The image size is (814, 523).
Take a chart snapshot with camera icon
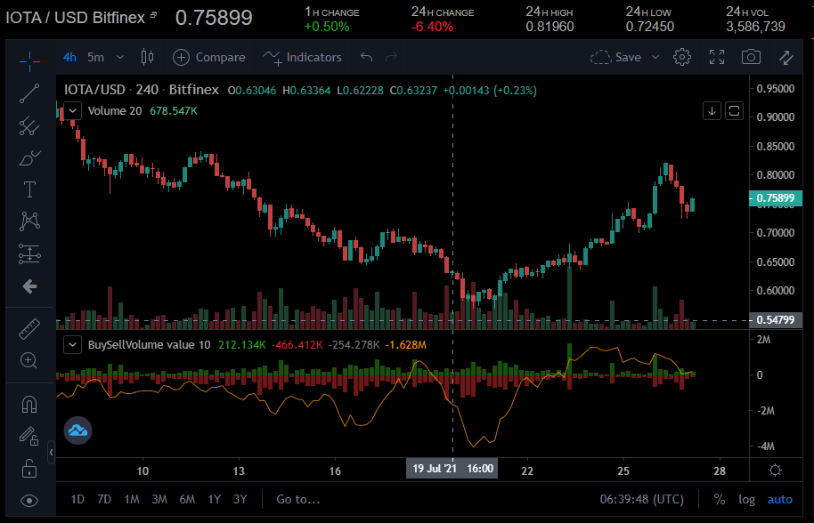(751, 57)
